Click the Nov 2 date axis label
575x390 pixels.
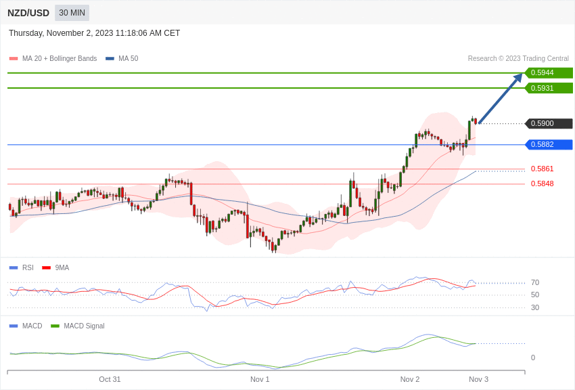(x=410, y=379)
